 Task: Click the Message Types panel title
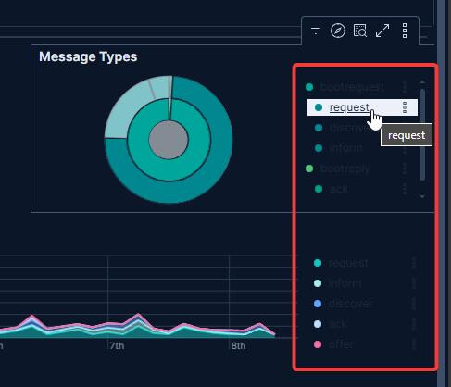tap(88, 56)
